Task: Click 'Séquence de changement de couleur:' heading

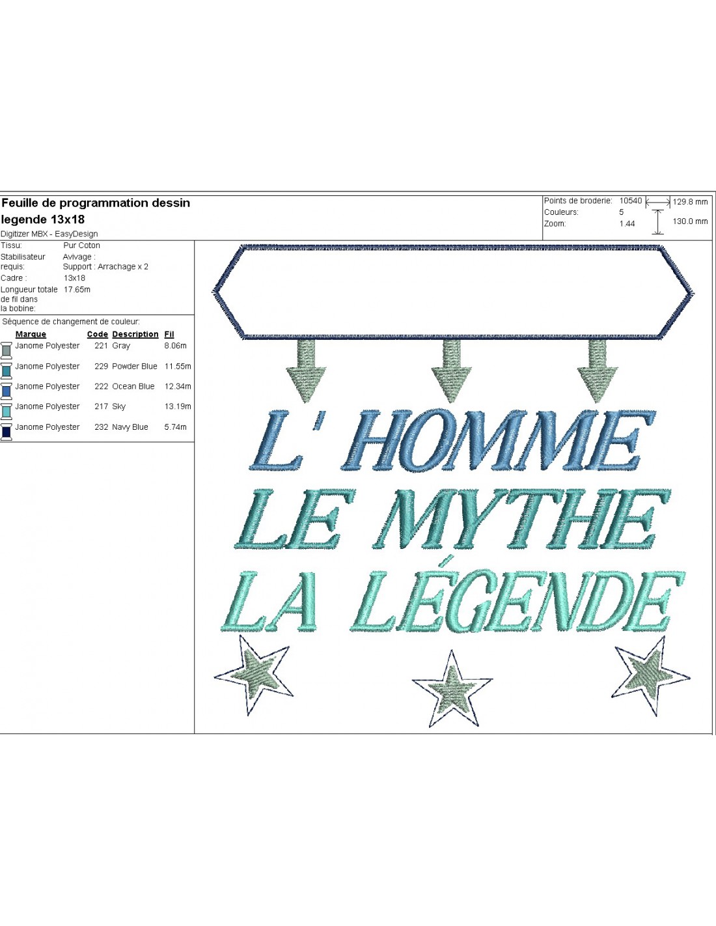Action: 71,322
